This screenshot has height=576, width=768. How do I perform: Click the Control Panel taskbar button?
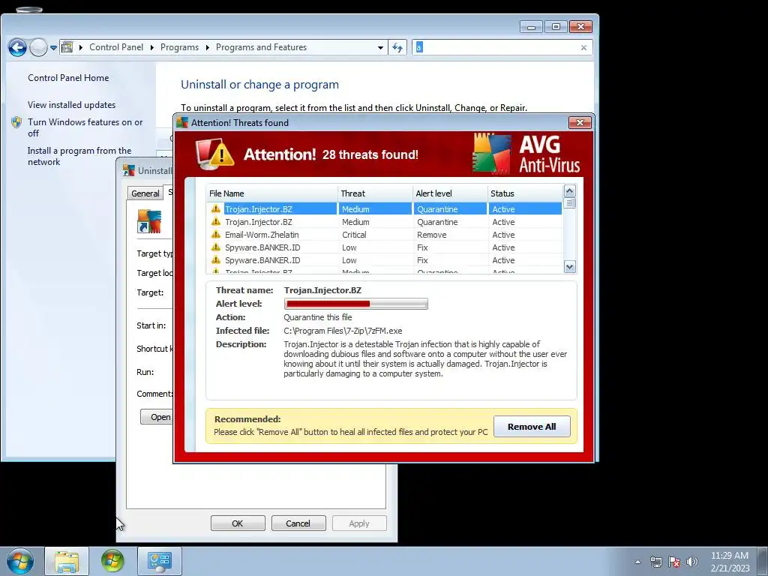tap(159, 561)
